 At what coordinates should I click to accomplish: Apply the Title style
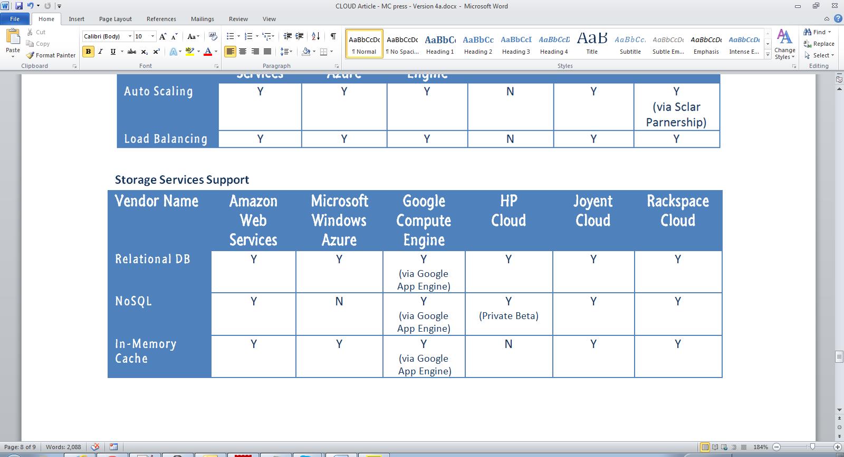(x=592, y=44)
